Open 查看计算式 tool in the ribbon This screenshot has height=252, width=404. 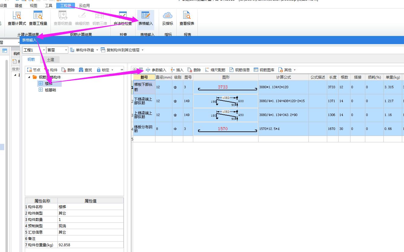[x=17, y=18]
